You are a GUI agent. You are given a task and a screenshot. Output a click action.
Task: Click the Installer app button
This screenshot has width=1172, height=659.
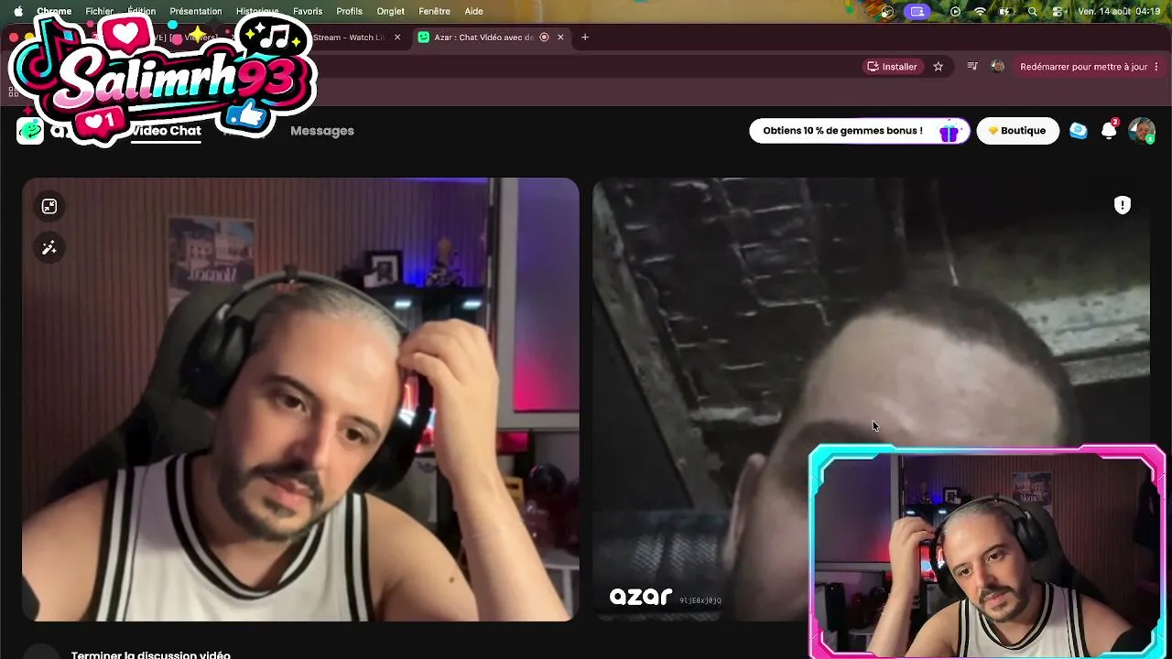(892, 67)
